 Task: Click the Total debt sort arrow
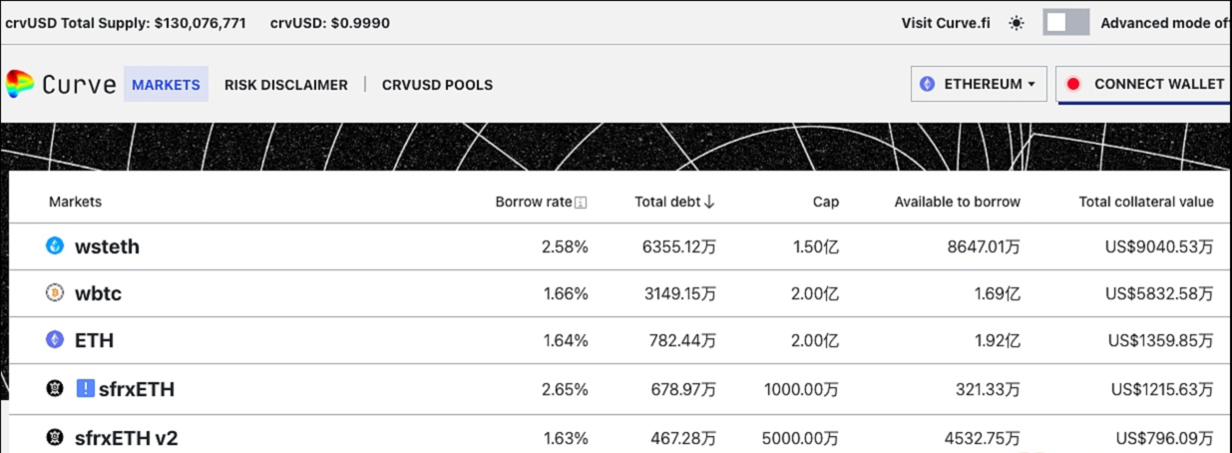709,202
